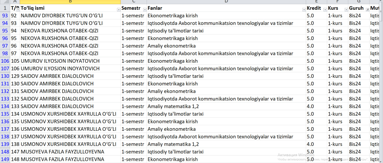
Task: Select column B header
Action: tap(70, 2)
